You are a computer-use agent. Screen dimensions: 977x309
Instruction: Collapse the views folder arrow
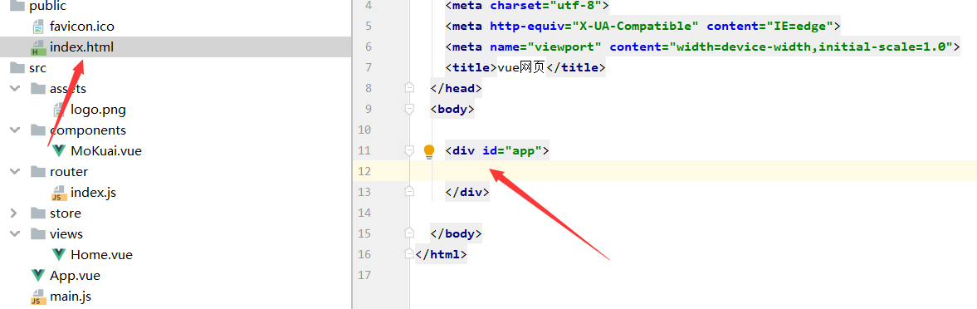(x=14, y=234)
